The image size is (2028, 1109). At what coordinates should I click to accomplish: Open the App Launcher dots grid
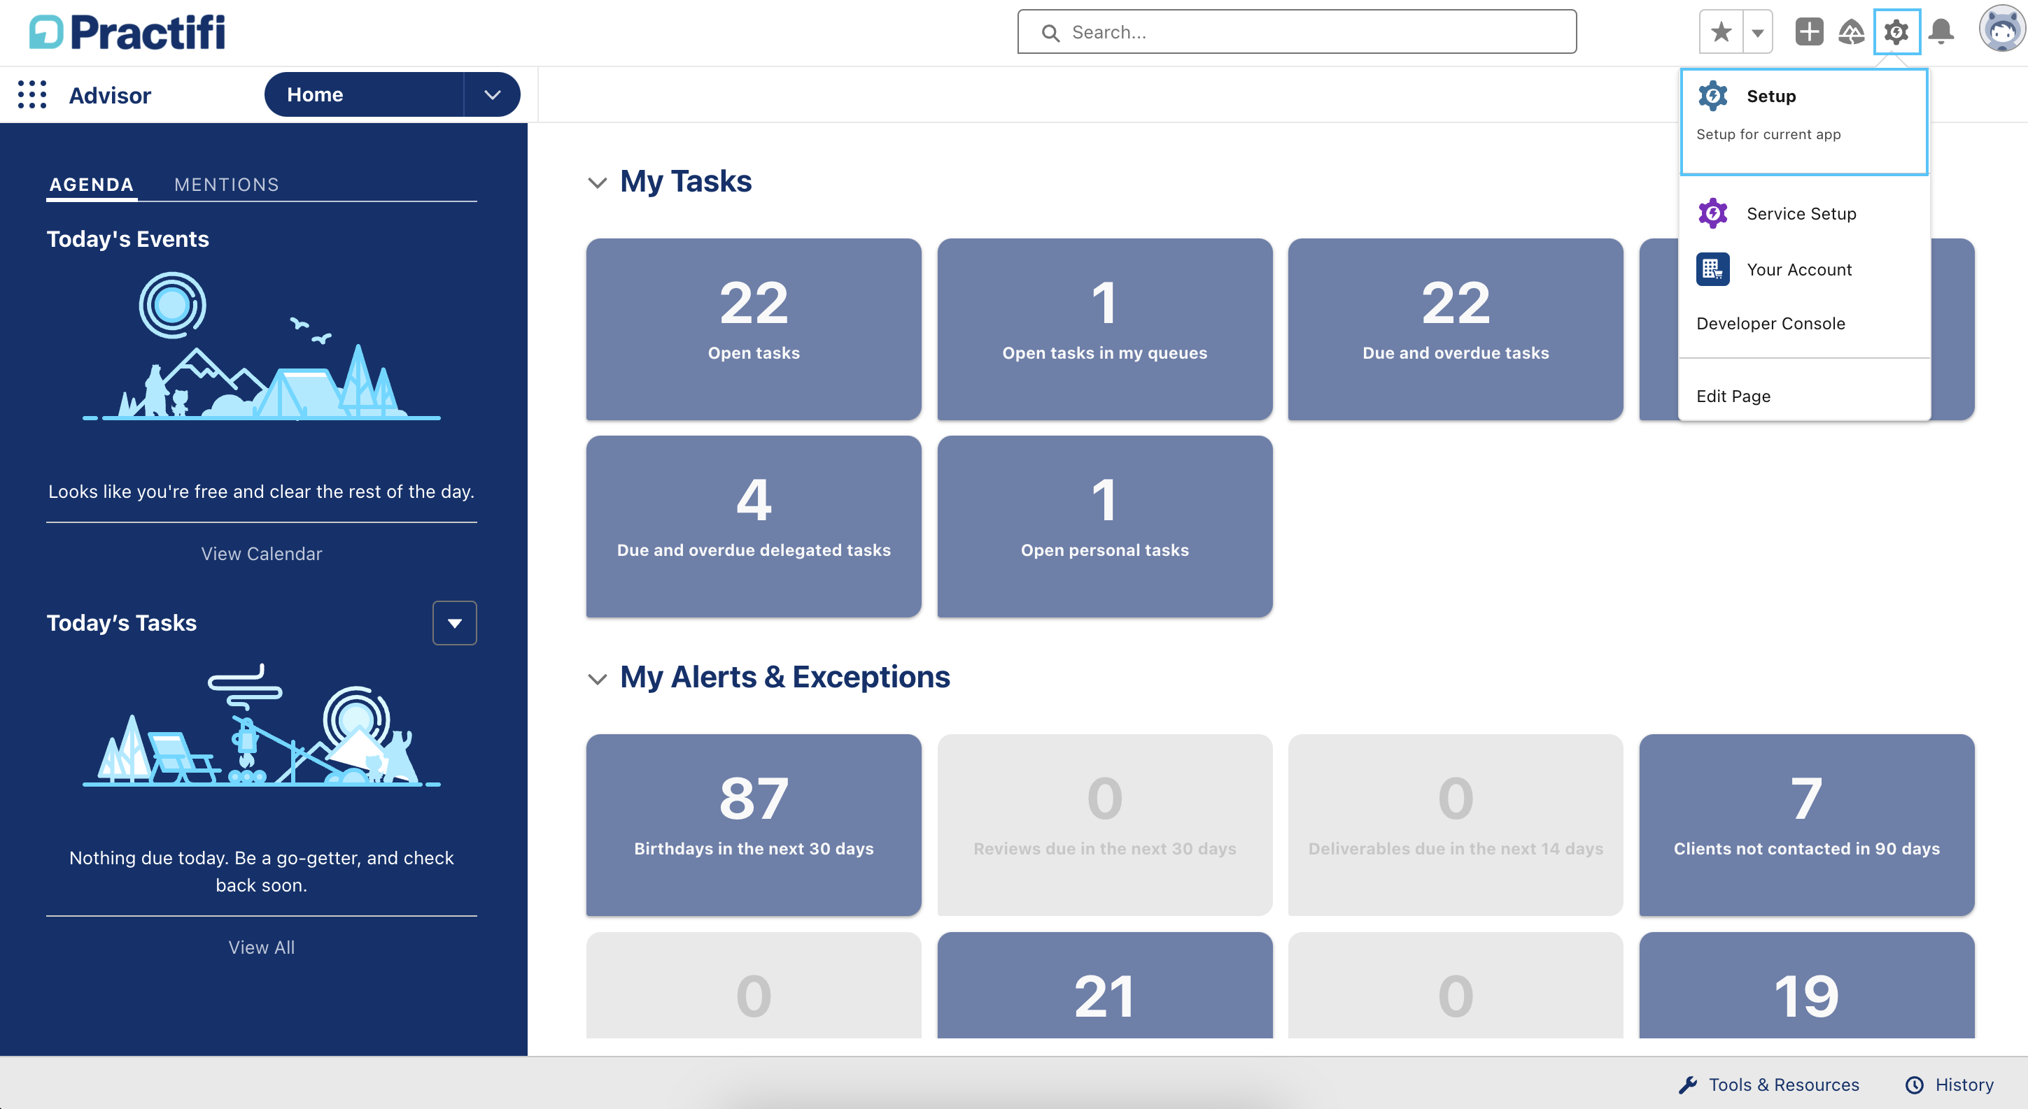(32, 94)
